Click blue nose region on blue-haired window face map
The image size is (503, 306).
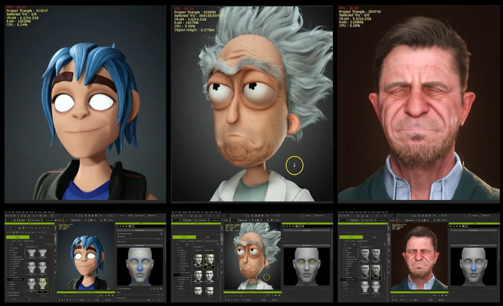point(140,268)
